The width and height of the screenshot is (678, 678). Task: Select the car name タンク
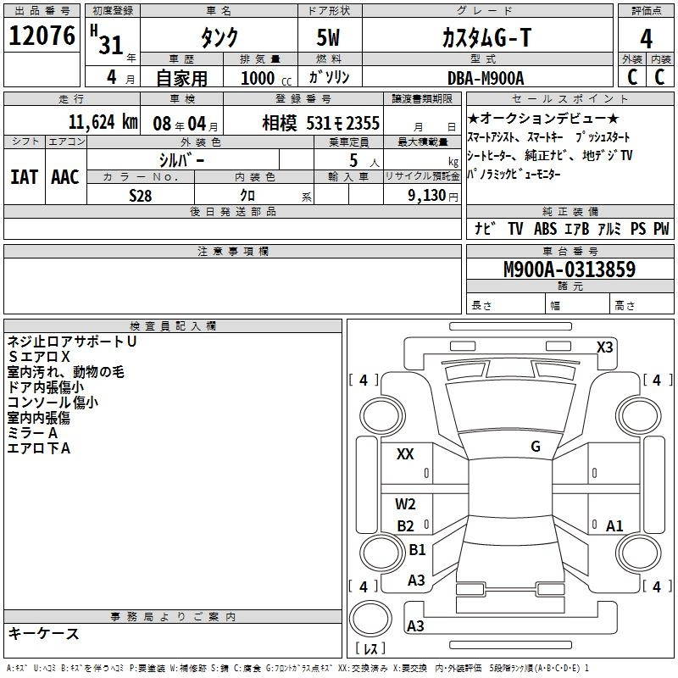(x=220, y=37)
